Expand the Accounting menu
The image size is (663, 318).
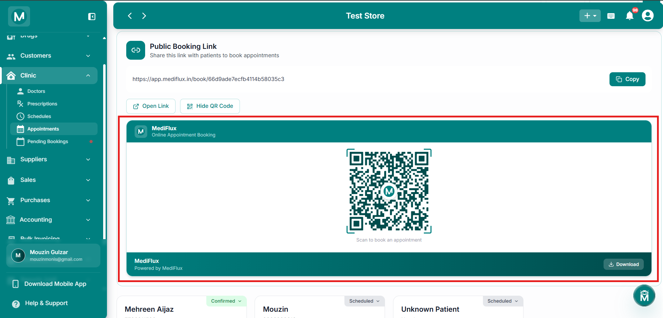49,220
